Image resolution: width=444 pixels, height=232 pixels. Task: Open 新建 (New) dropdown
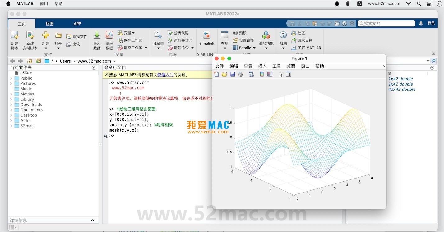(x=46, y=48)
